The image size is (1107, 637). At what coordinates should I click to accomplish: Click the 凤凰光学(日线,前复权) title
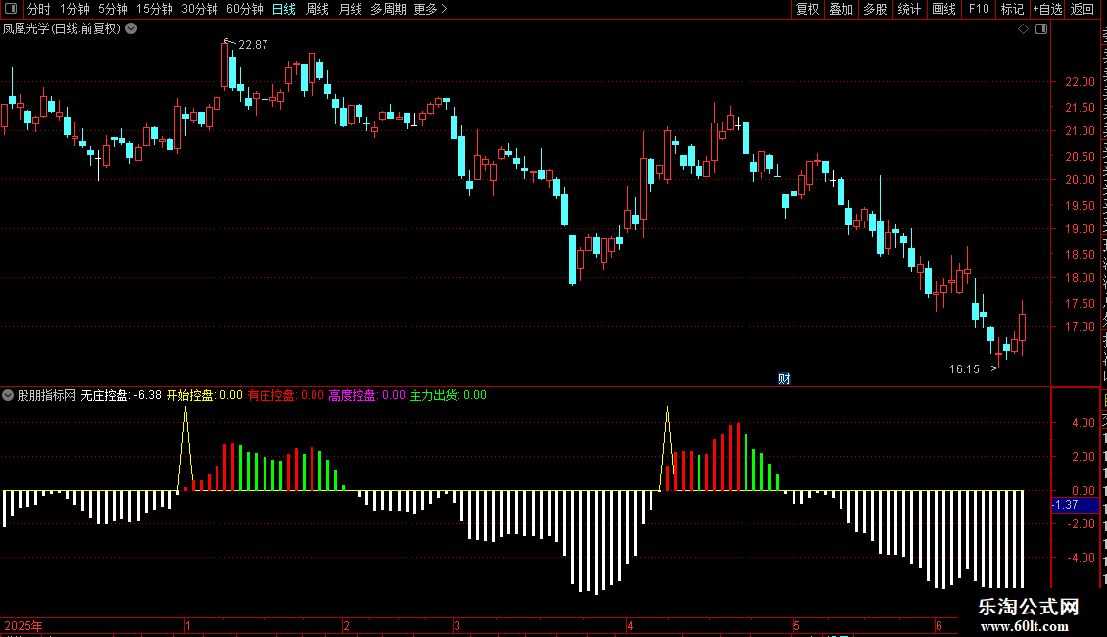click(62, 29)
